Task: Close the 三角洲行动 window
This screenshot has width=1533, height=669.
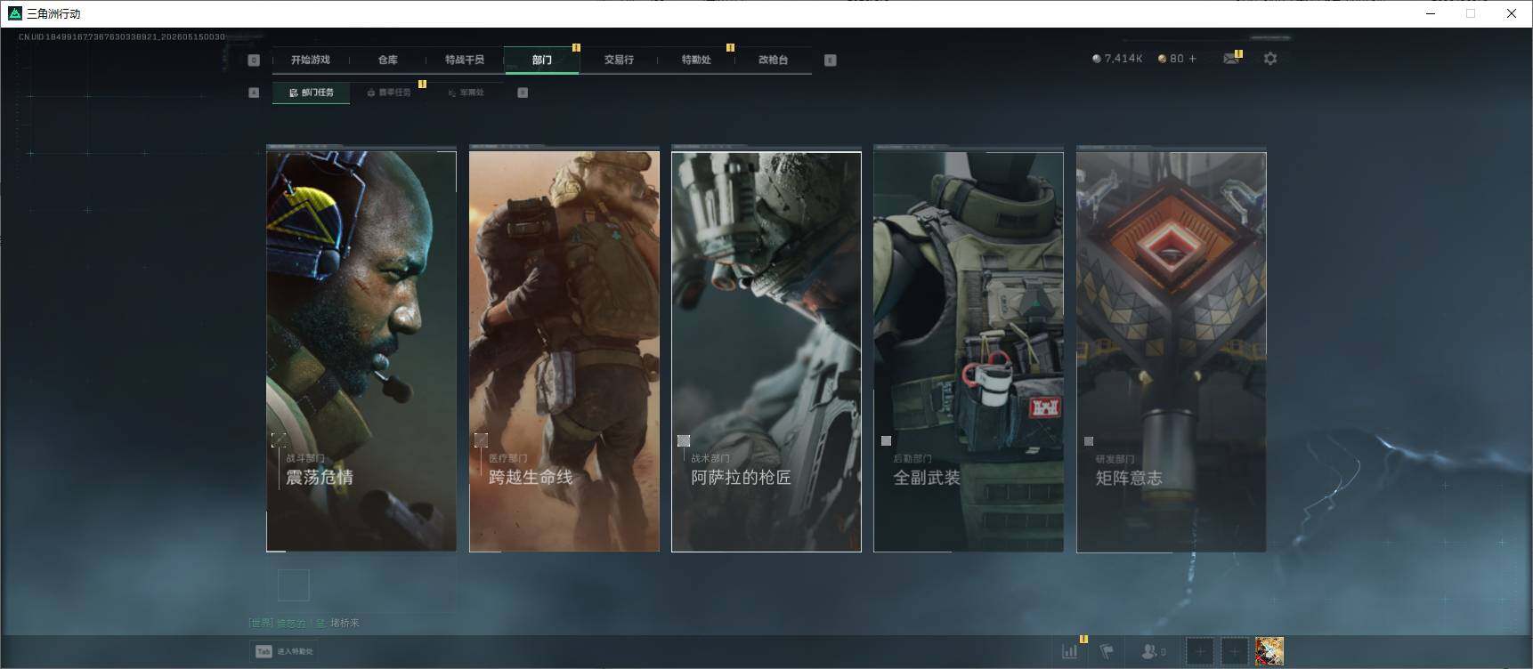Action: [x=1511, y=13]
